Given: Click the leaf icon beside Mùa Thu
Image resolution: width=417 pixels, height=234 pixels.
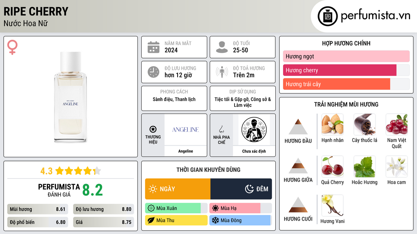Looking at the screenshot, I should [151, 220].
